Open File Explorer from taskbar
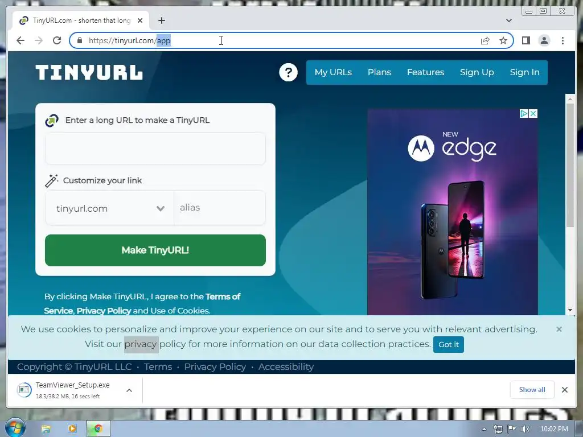This screenshot has width=583, height=437. (46, 429)
